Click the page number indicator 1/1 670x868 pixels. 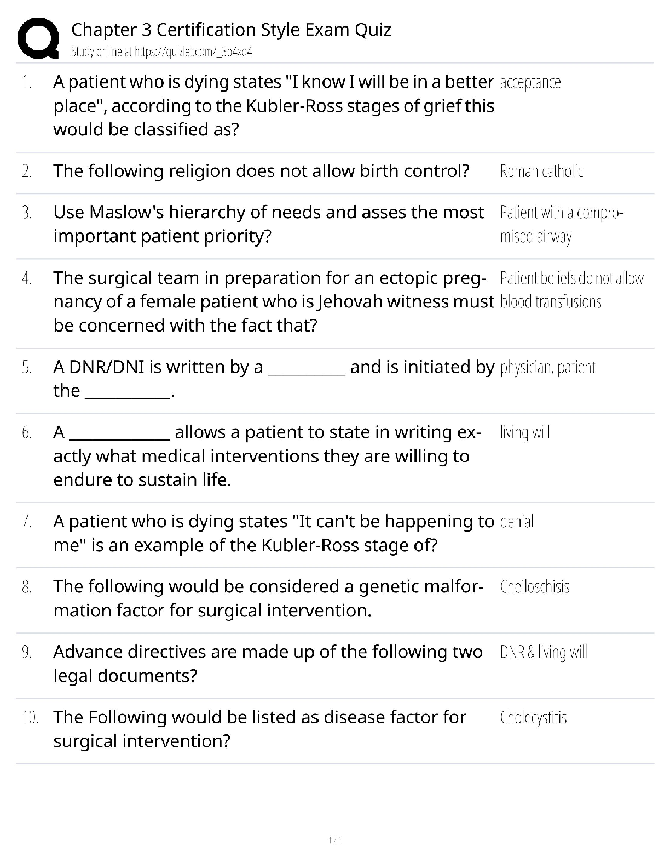[334, 840]
